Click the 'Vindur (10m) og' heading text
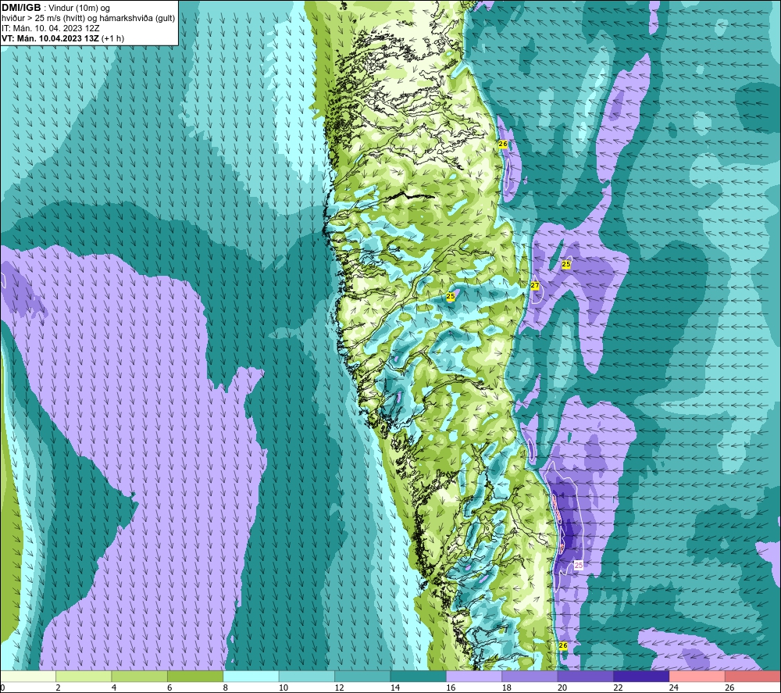This screenshot has width=781, height=693. point(79,8)
